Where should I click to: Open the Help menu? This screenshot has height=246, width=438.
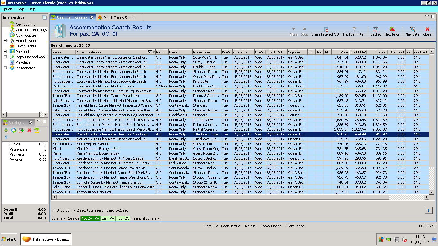coord(32,9)
